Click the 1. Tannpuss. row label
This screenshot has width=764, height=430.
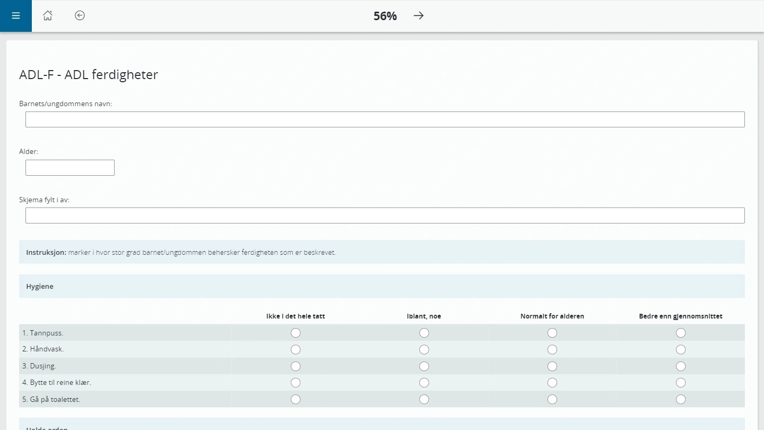click(x=43, y=333)
